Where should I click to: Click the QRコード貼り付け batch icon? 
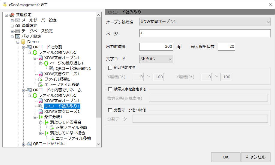(29, 144)
